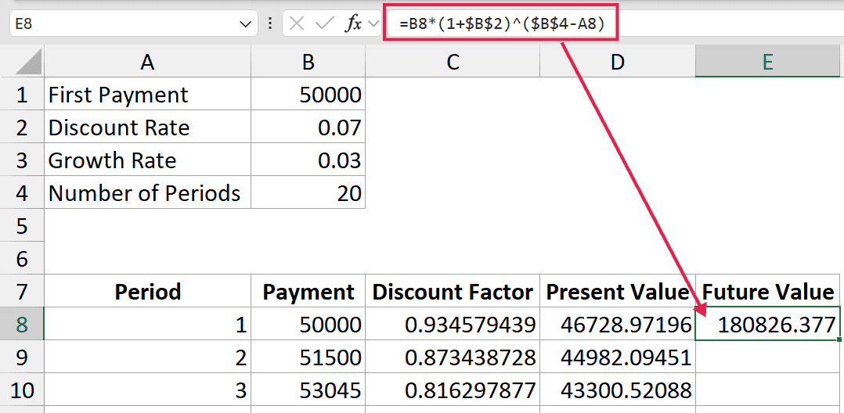The width and height of the screenshot is (844, 413).
Task: Click the formula bar options dots
Action: (x=270, y=23)
